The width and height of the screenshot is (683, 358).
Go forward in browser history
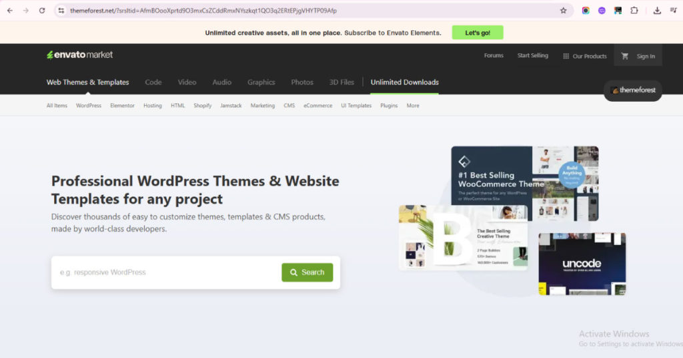tap(26, 11)
